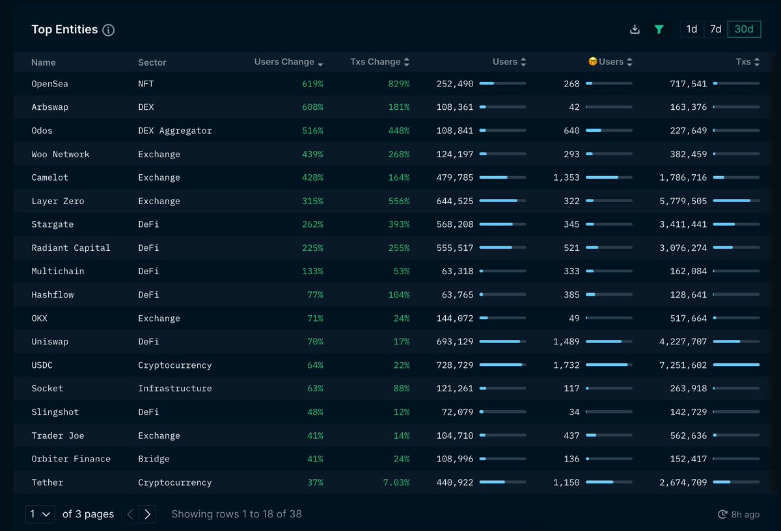This screenshot has width=781, height=531.
Task: Click the Infrastructure sector cell
Action: (x=175, y=389)
